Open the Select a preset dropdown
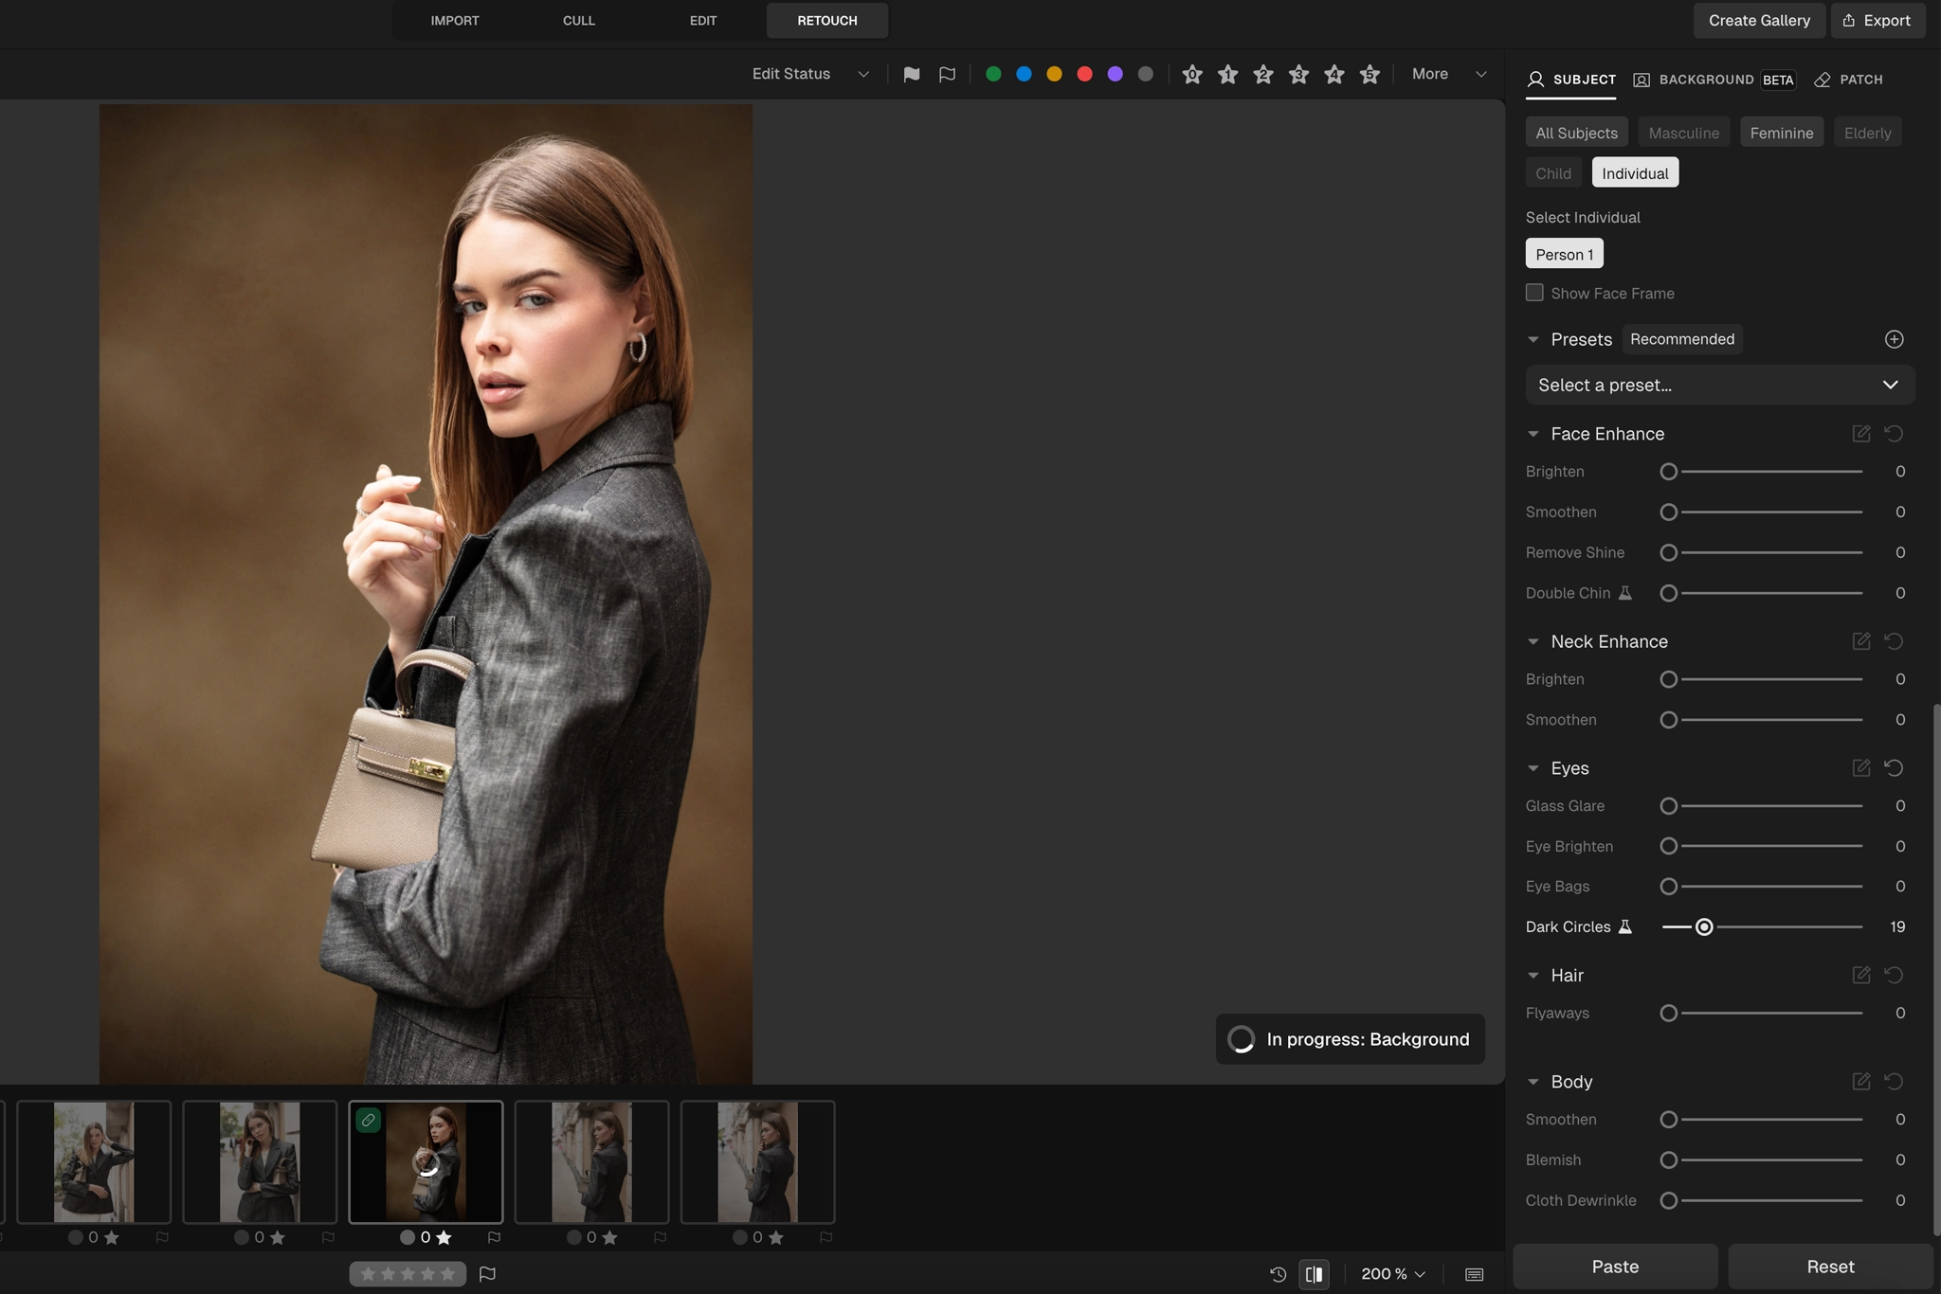The height and width of the screenshot is (1294, 1941). (1719, 385)
